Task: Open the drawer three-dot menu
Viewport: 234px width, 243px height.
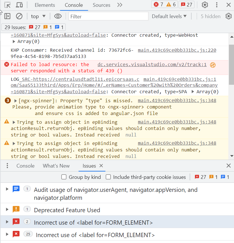Action: coord(7,166)
